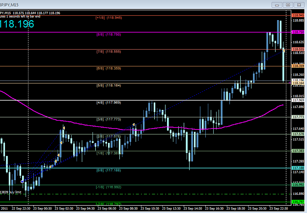This screenshot has width=307, height=213.
Task: Select the [2/8] (117.578) level label
Action: pos(109,136)
